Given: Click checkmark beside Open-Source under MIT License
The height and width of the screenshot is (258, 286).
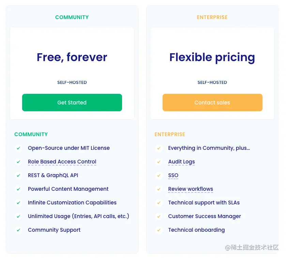Looking at the screenshot, I should (18, 148).
